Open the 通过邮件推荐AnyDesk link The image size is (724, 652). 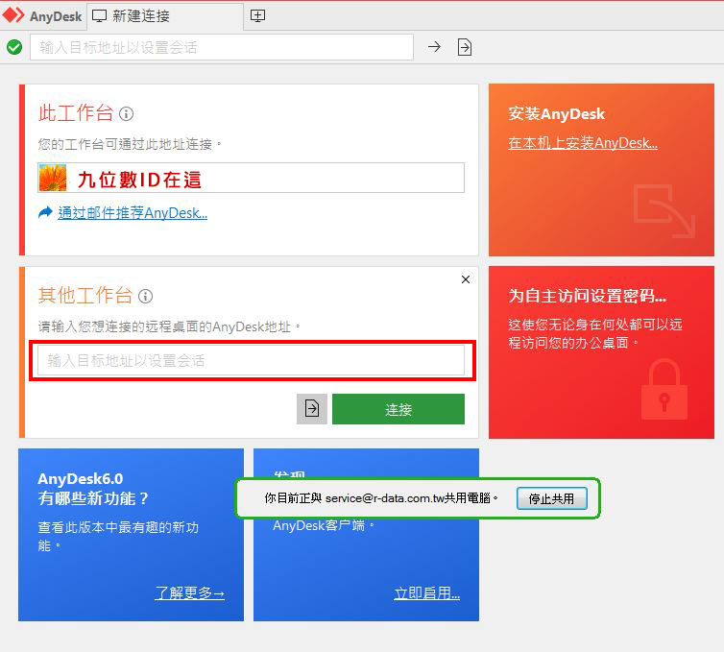coord(133,213)
